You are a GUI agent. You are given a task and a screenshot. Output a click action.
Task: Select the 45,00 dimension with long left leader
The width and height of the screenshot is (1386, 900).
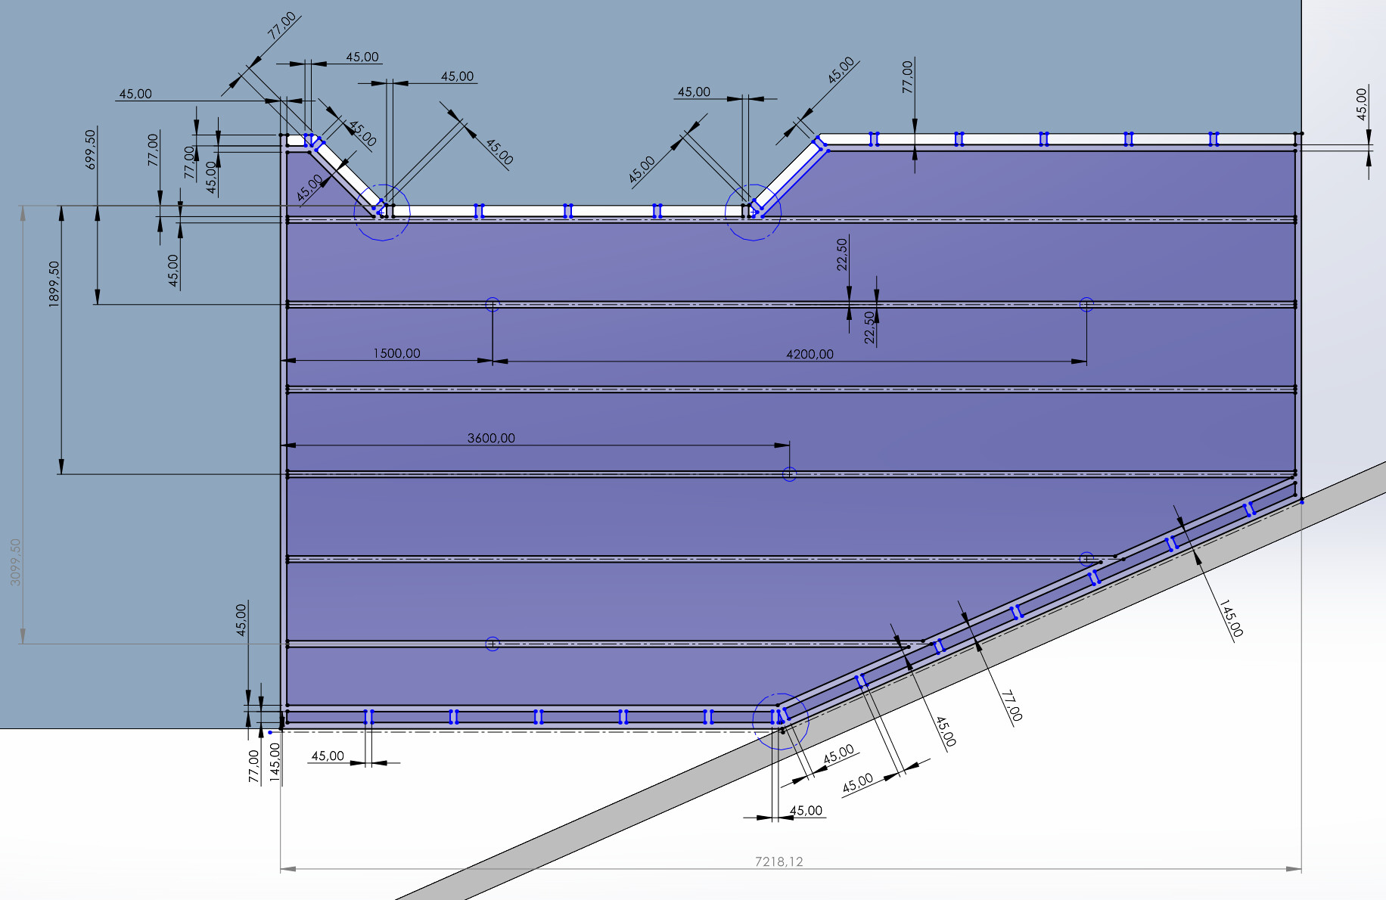point(135,94)
